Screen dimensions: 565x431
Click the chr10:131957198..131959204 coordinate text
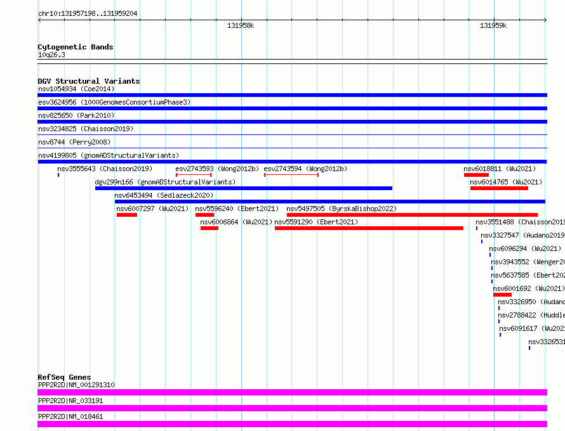[88, 13]
